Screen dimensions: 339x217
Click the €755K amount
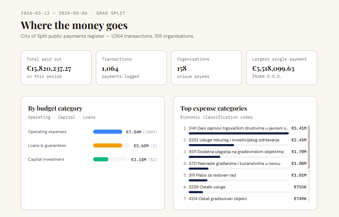tap(300, 187)
